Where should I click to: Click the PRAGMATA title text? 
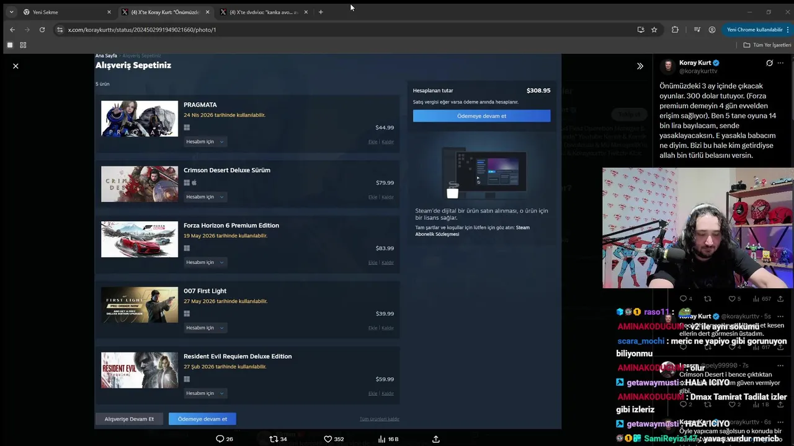(200, 105)
